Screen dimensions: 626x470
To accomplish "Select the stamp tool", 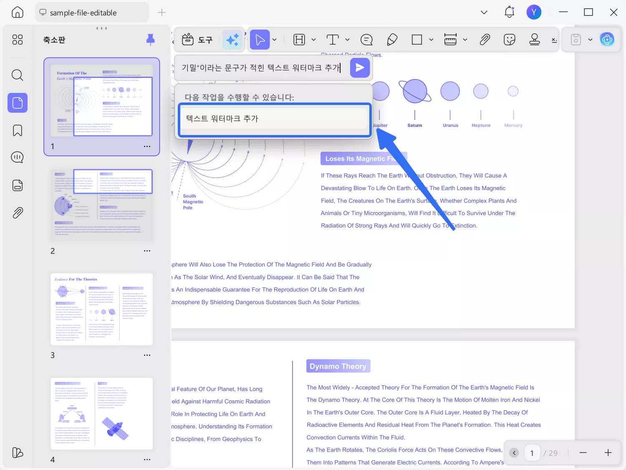I will (x=535, y=40).
